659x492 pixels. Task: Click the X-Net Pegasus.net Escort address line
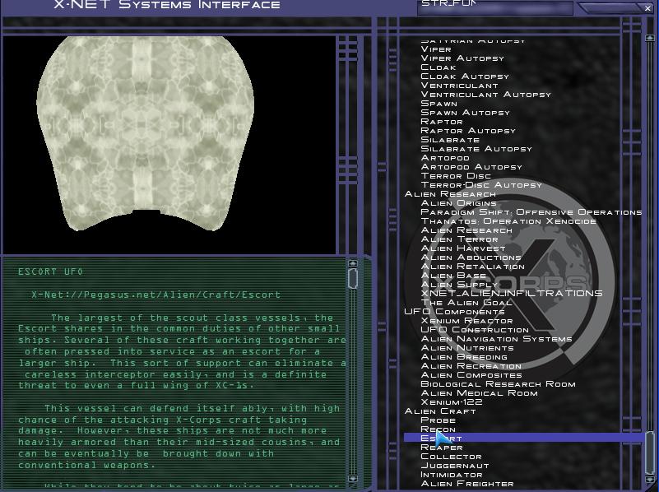(156, 295)
